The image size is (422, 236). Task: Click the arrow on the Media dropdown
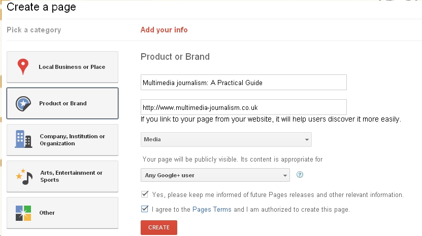(x=307, y=140)
